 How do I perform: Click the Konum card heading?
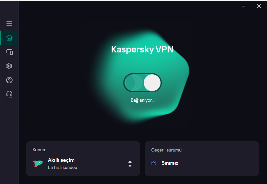point(40,150)
